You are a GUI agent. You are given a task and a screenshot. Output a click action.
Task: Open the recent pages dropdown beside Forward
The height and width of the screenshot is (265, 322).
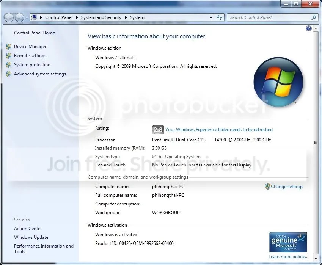coord(27,18)
